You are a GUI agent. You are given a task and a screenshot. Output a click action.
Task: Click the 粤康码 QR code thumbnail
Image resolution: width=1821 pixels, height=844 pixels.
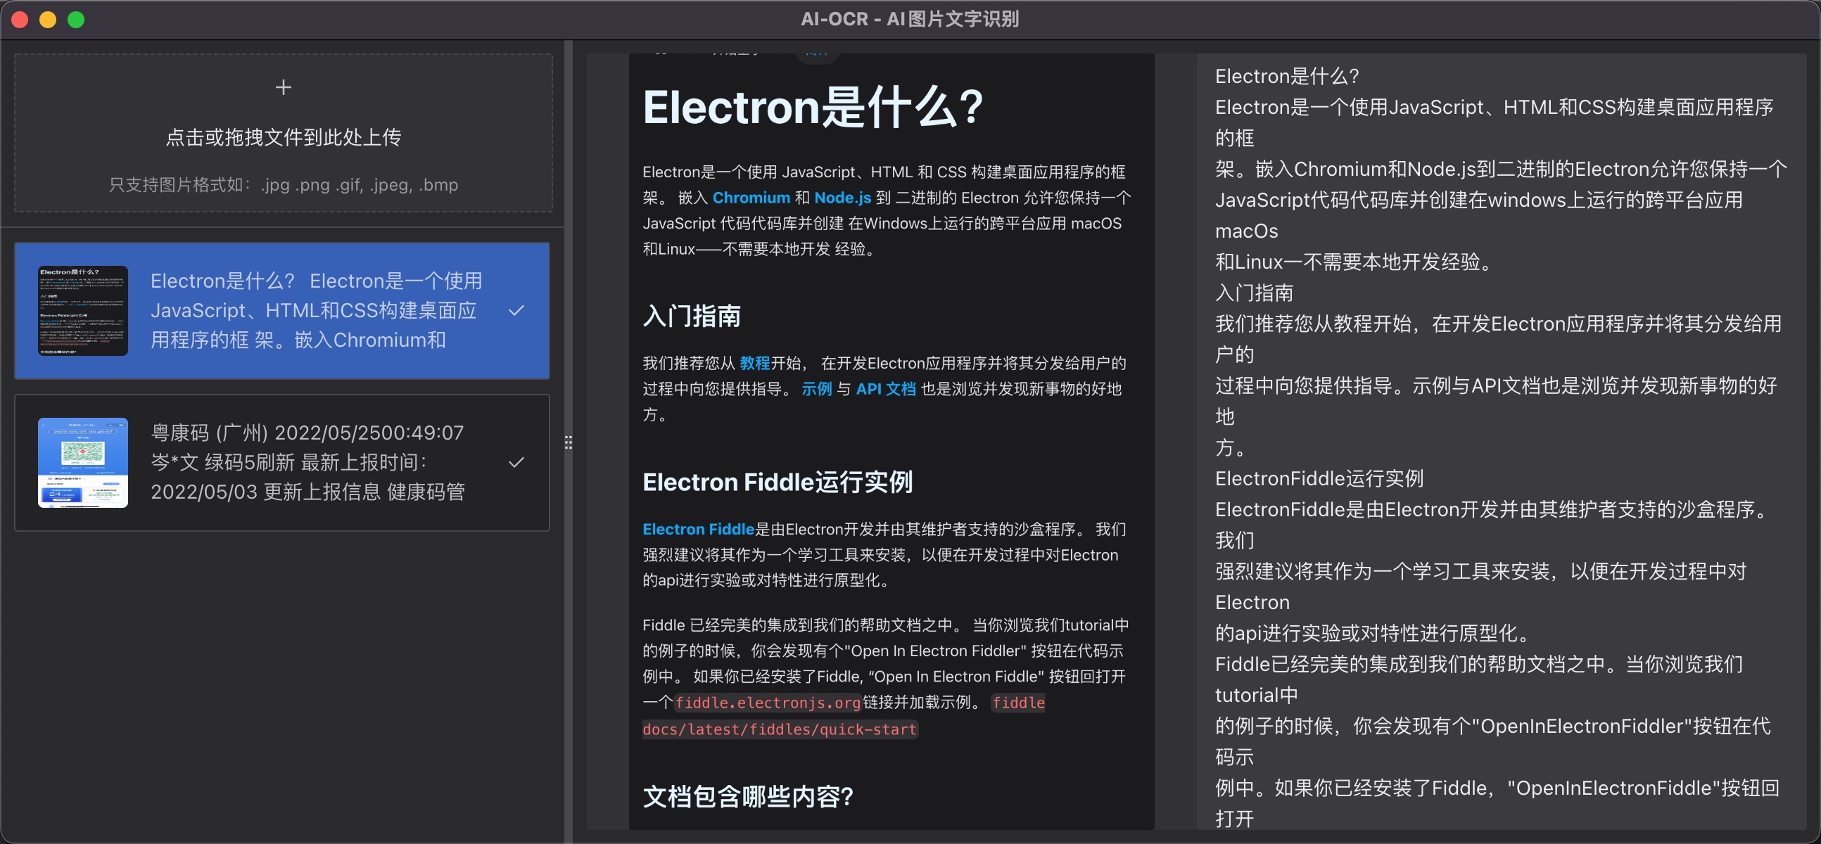(83, 463)
